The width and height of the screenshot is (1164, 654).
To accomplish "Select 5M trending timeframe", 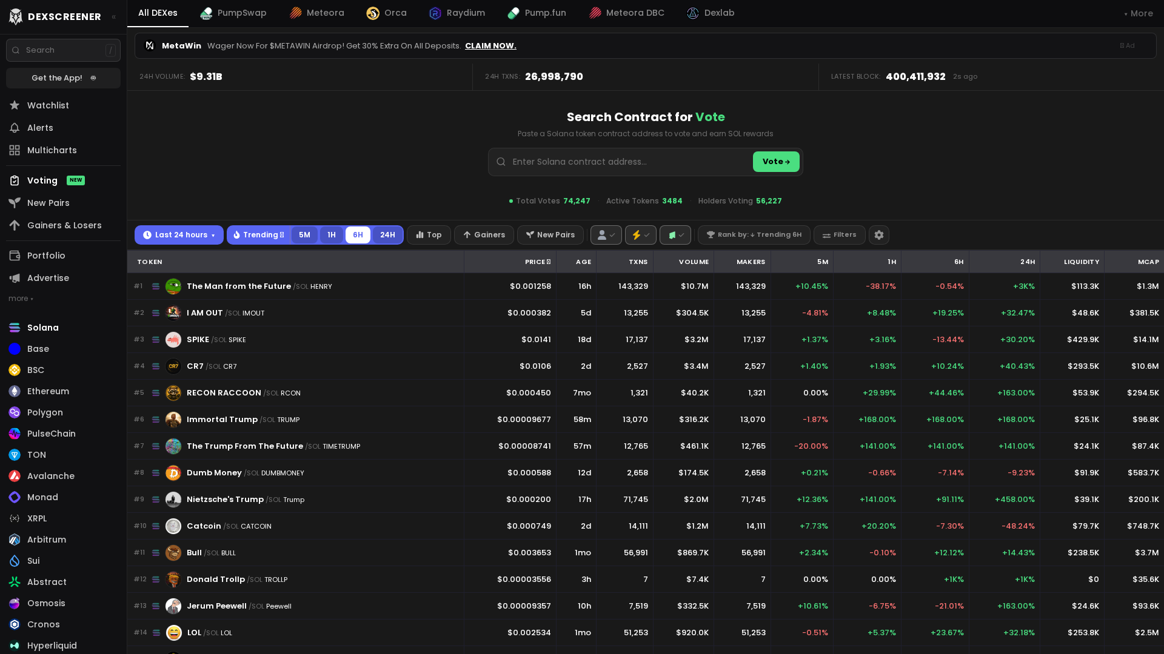I will point(304,235).
